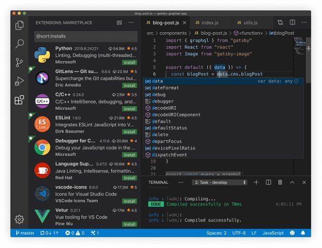The width and height of the screenshot is (322, 248).
Task: Maximize the terminal panel with chevron
Action: tap(292, 182)
